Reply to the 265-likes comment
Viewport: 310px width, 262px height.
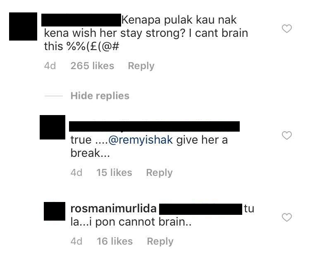click(x=141, y=66)
